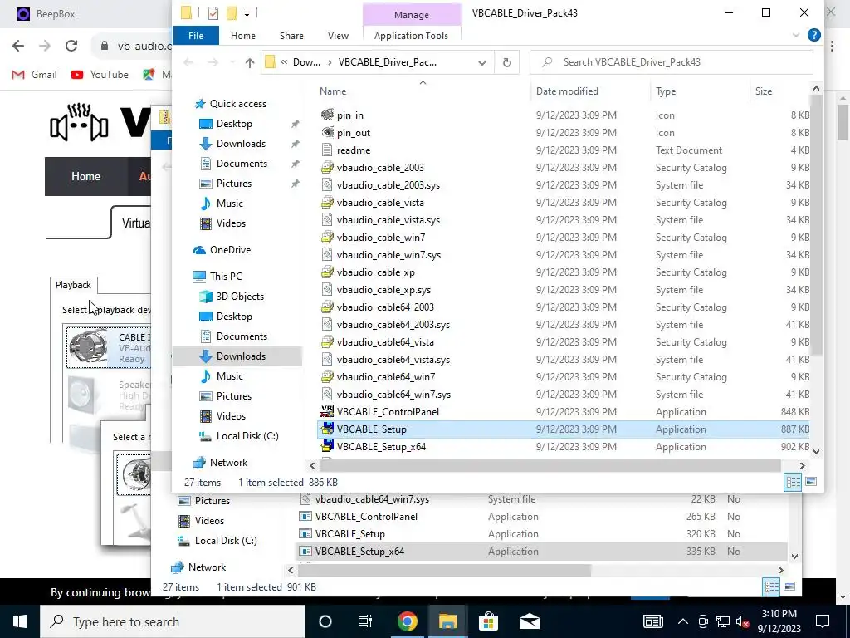Click the Search VBCABLE_Driver_Pack43 field
The height and width of the screenshot is (638, 850).
pyautogui.click(x=671, y=62)
